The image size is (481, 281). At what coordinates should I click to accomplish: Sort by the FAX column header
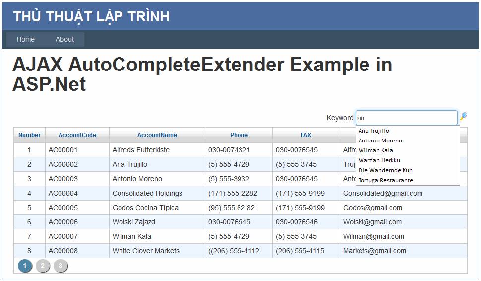point(306,135)
